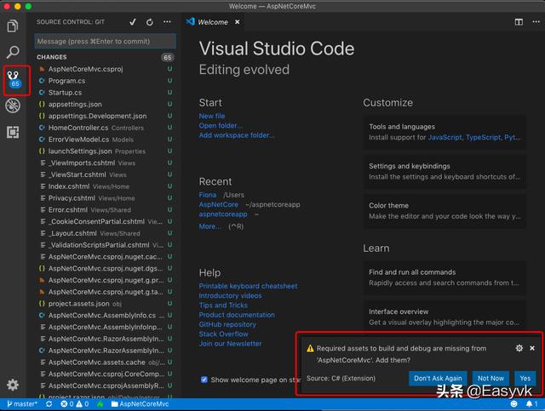Open recent folder aspnetcoreapp
Image resolution: width=545 pixels, height=411 pixels.
(x=223, y=214)
